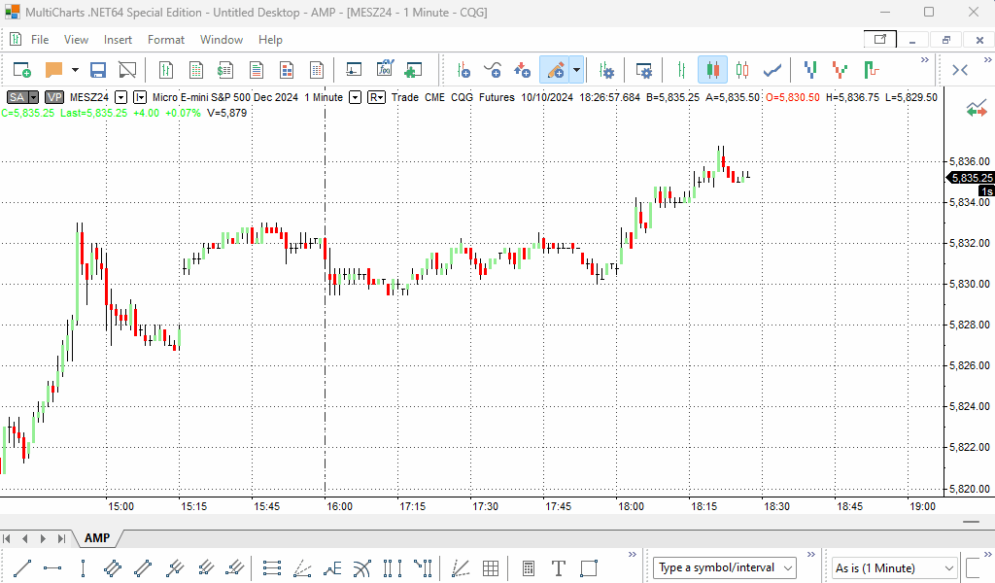
Task: Select the Text drawing tool
Action: pos(559,567)
